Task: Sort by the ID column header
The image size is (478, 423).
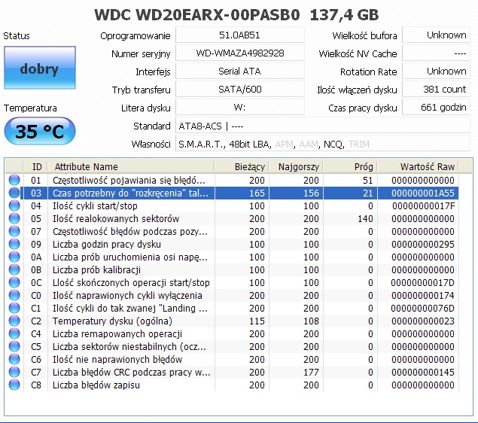Action: click(35, 166)
